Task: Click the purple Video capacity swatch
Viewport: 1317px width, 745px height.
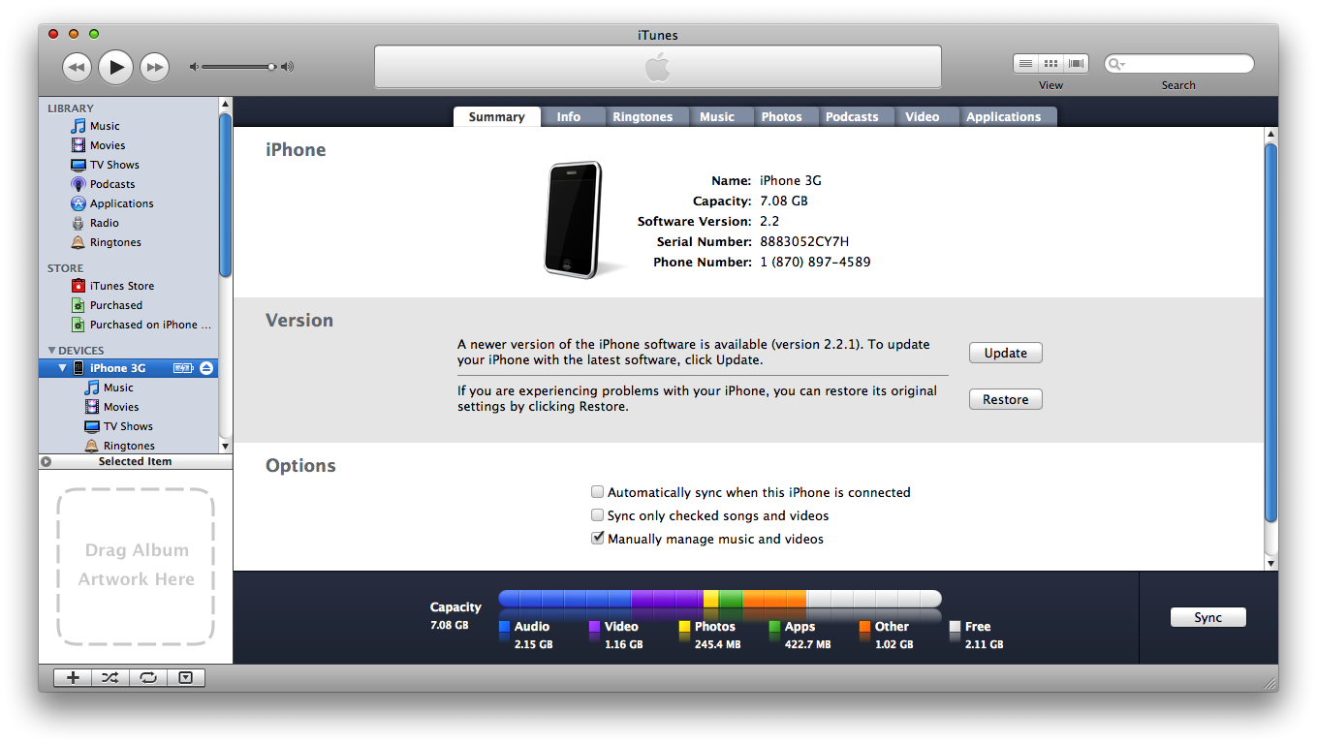Action: click(x=594, y=627)
